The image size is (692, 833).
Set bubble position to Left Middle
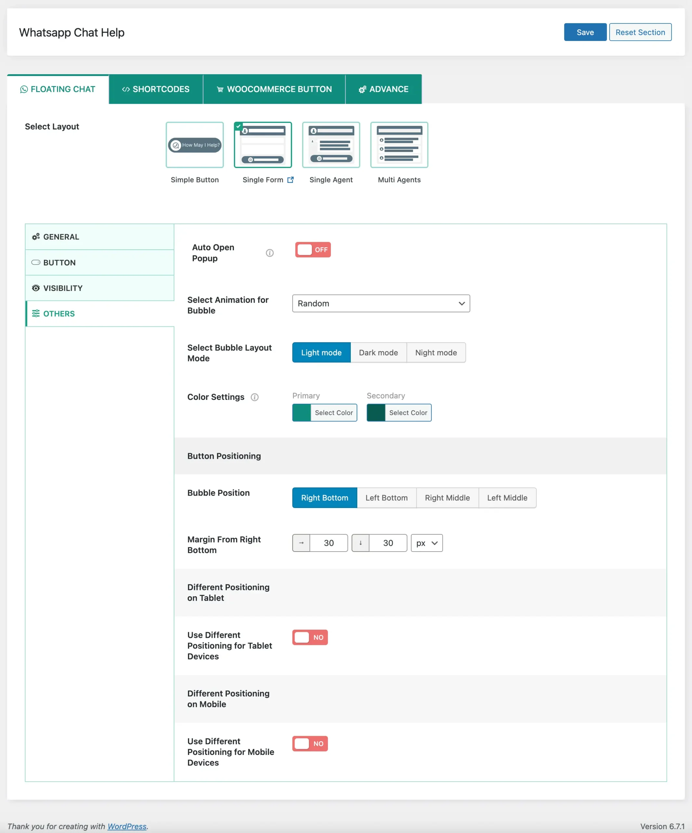pyautogui.click(x=507, y=498)
